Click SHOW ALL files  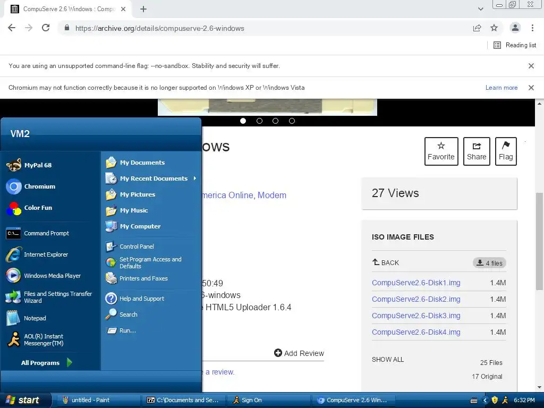pos(387,360)
